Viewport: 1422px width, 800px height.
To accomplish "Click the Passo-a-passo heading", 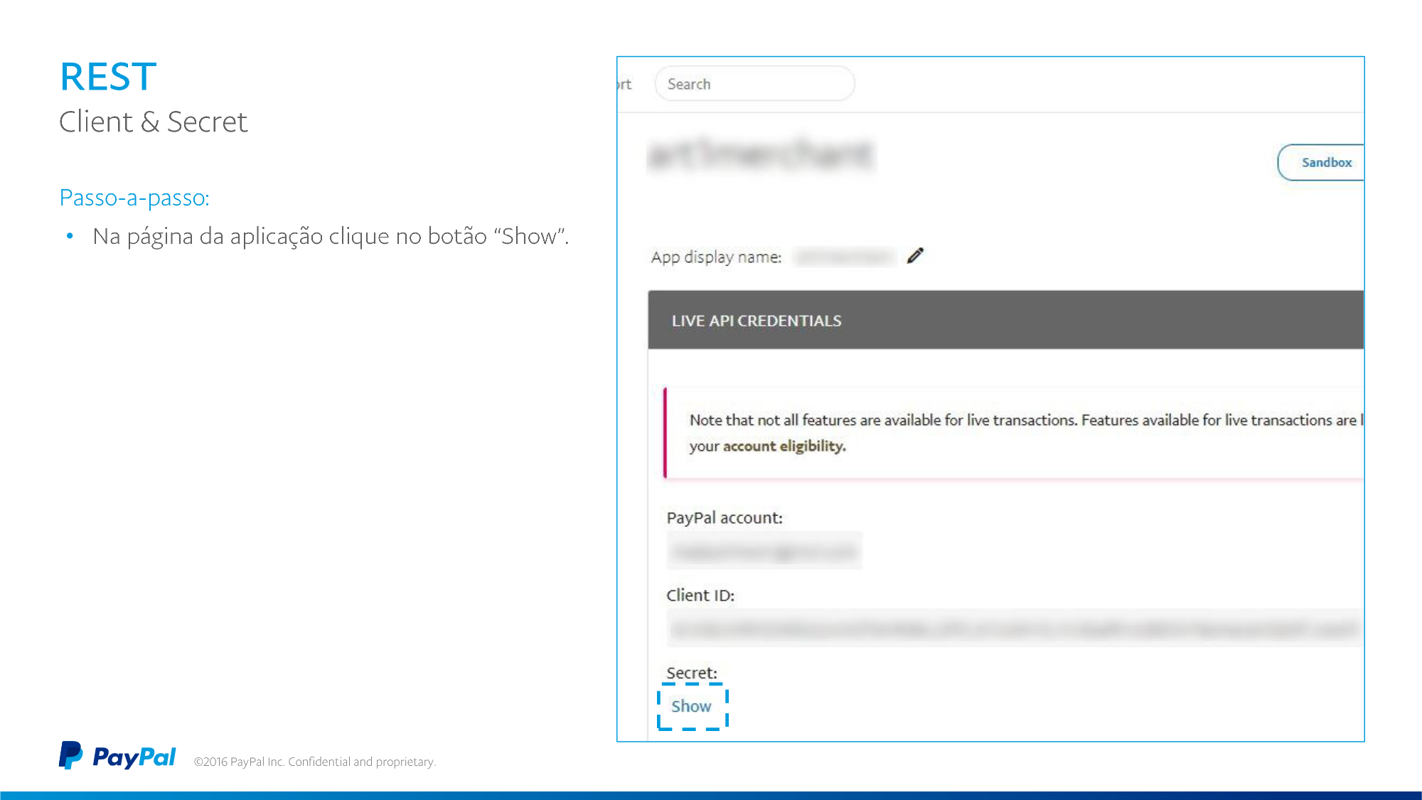I will (134, 198).
